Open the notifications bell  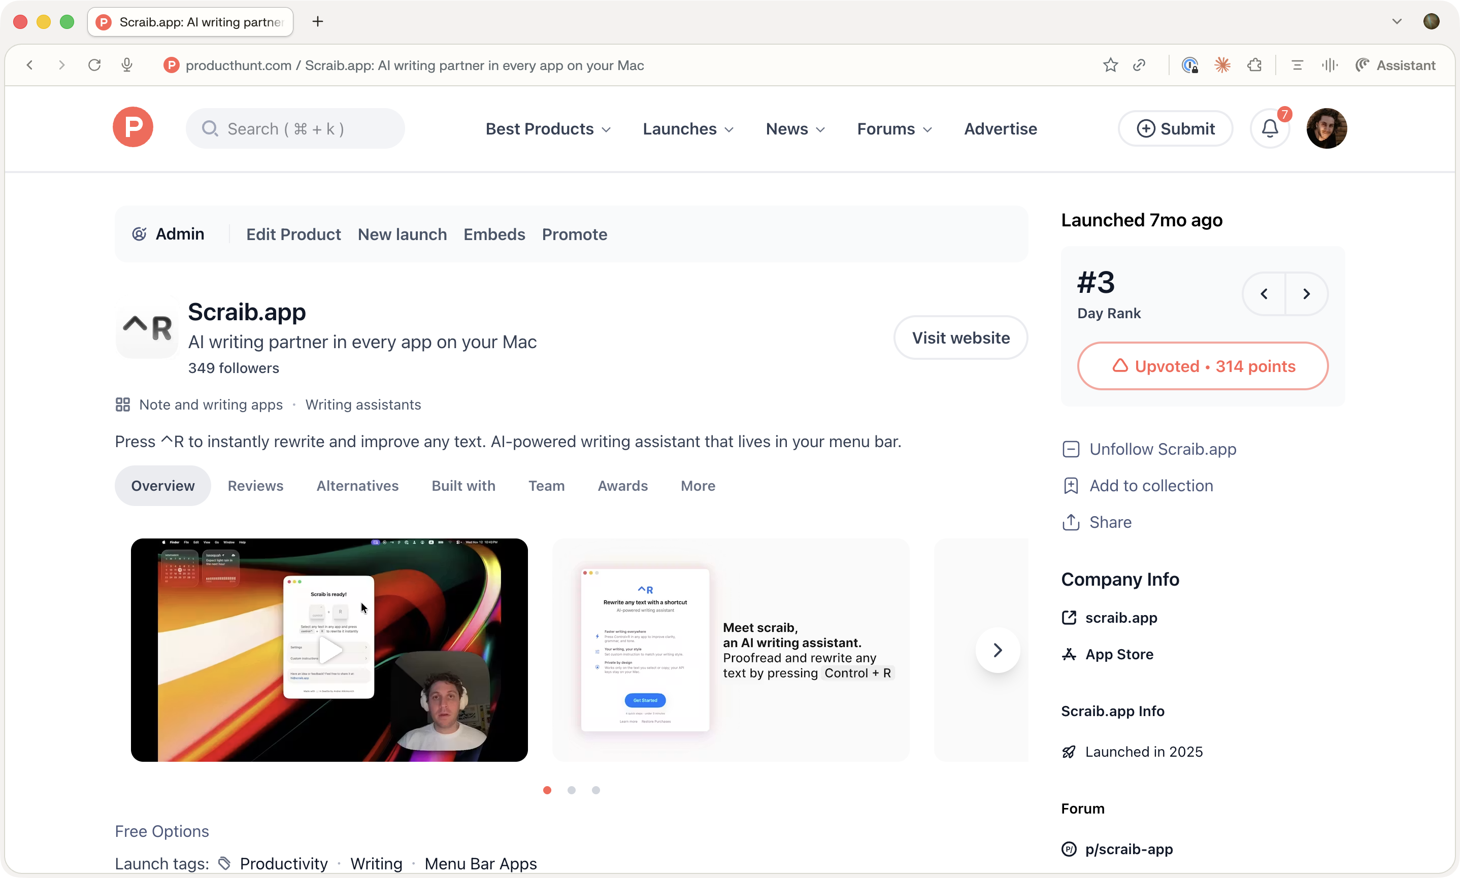(1270, 128)
